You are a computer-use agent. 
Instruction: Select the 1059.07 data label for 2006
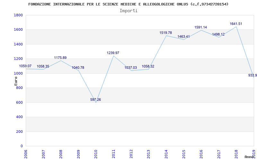pyautogui.click(x=25, y=66)
